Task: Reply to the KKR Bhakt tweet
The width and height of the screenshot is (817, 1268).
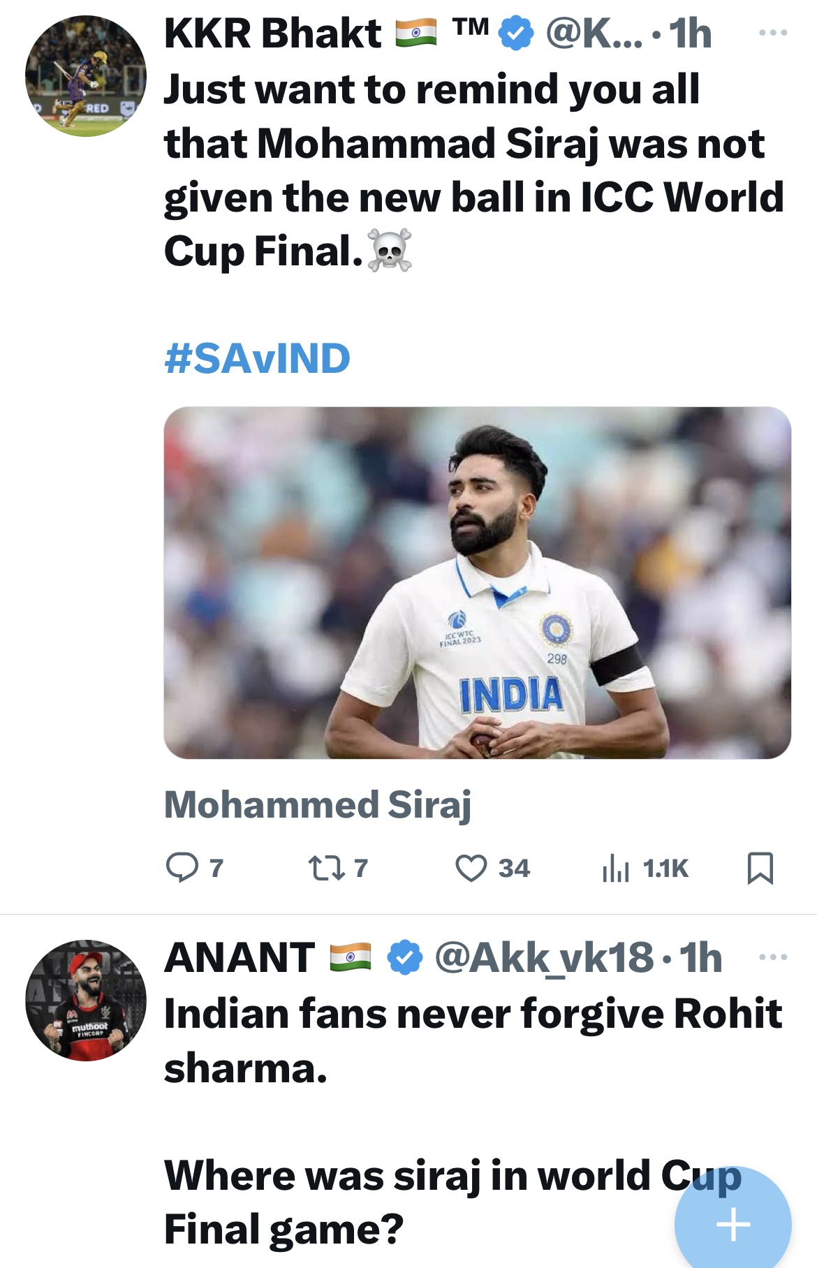Action: coord(182,868)
